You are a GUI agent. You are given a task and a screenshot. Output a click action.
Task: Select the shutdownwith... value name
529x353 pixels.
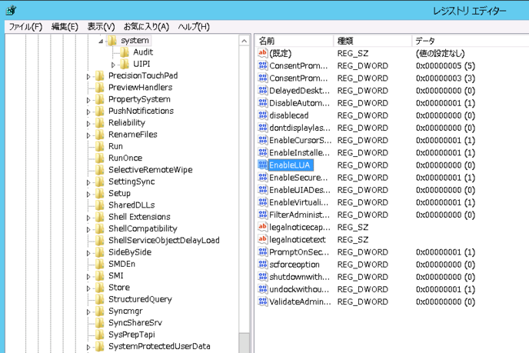299,277
